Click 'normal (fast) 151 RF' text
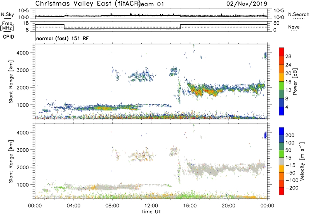 [x=63, y=38]
